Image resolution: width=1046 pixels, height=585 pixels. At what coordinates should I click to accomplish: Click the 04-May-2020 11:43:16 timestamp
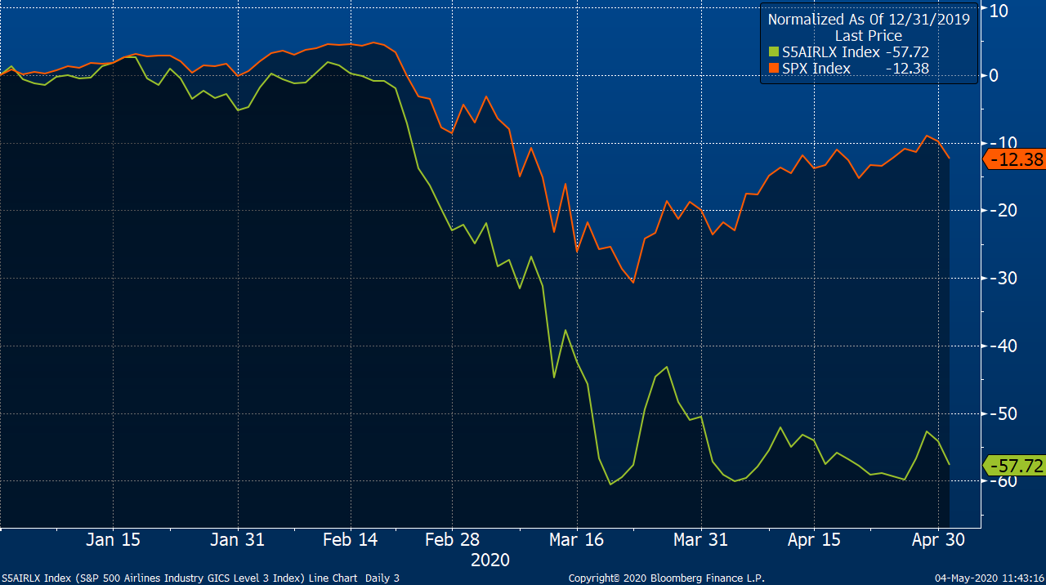tap(989, 578)
